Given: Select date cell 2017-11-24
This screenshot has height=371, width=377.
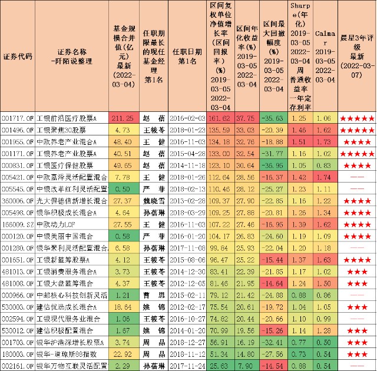Looking at the screenshot, I should pyautogui.click(x=187, y=366).
